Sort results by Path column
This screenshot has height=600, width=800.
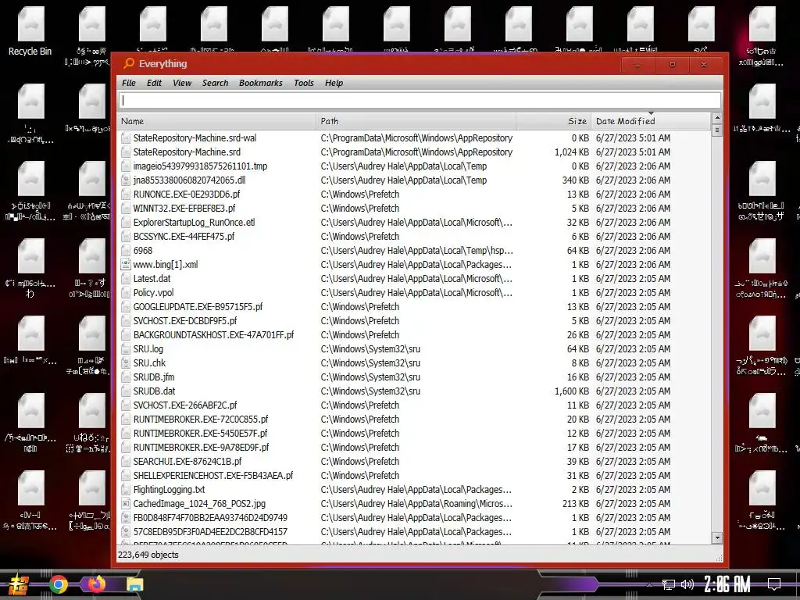point(416,121)
